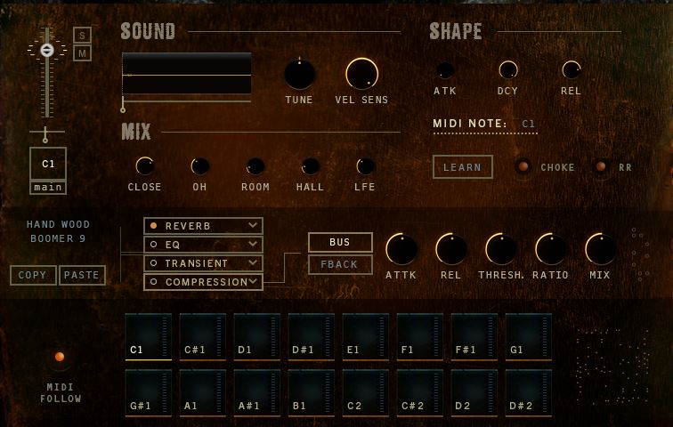Click the COPY button
Image resolution: width=673 pixels, height=427 pixels.
33,275
